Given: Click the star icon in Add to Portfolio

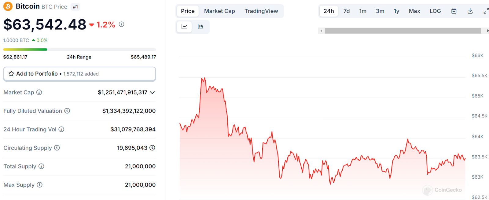Looking at the screenshot, I should pos(11,73).
